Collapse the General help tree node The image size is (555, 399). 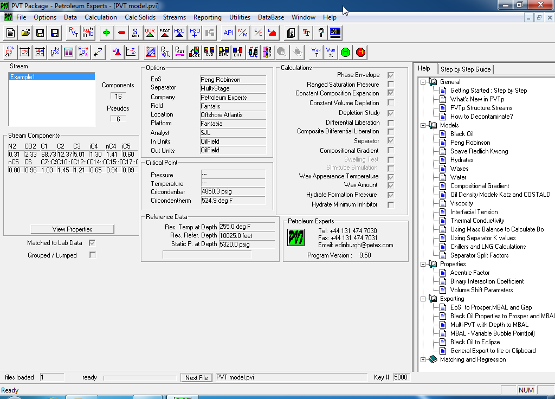point(423,82)
